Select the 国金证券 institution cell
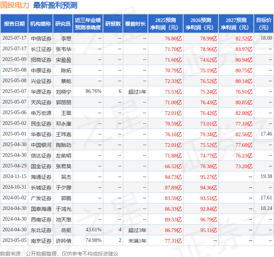 point(41,166)
